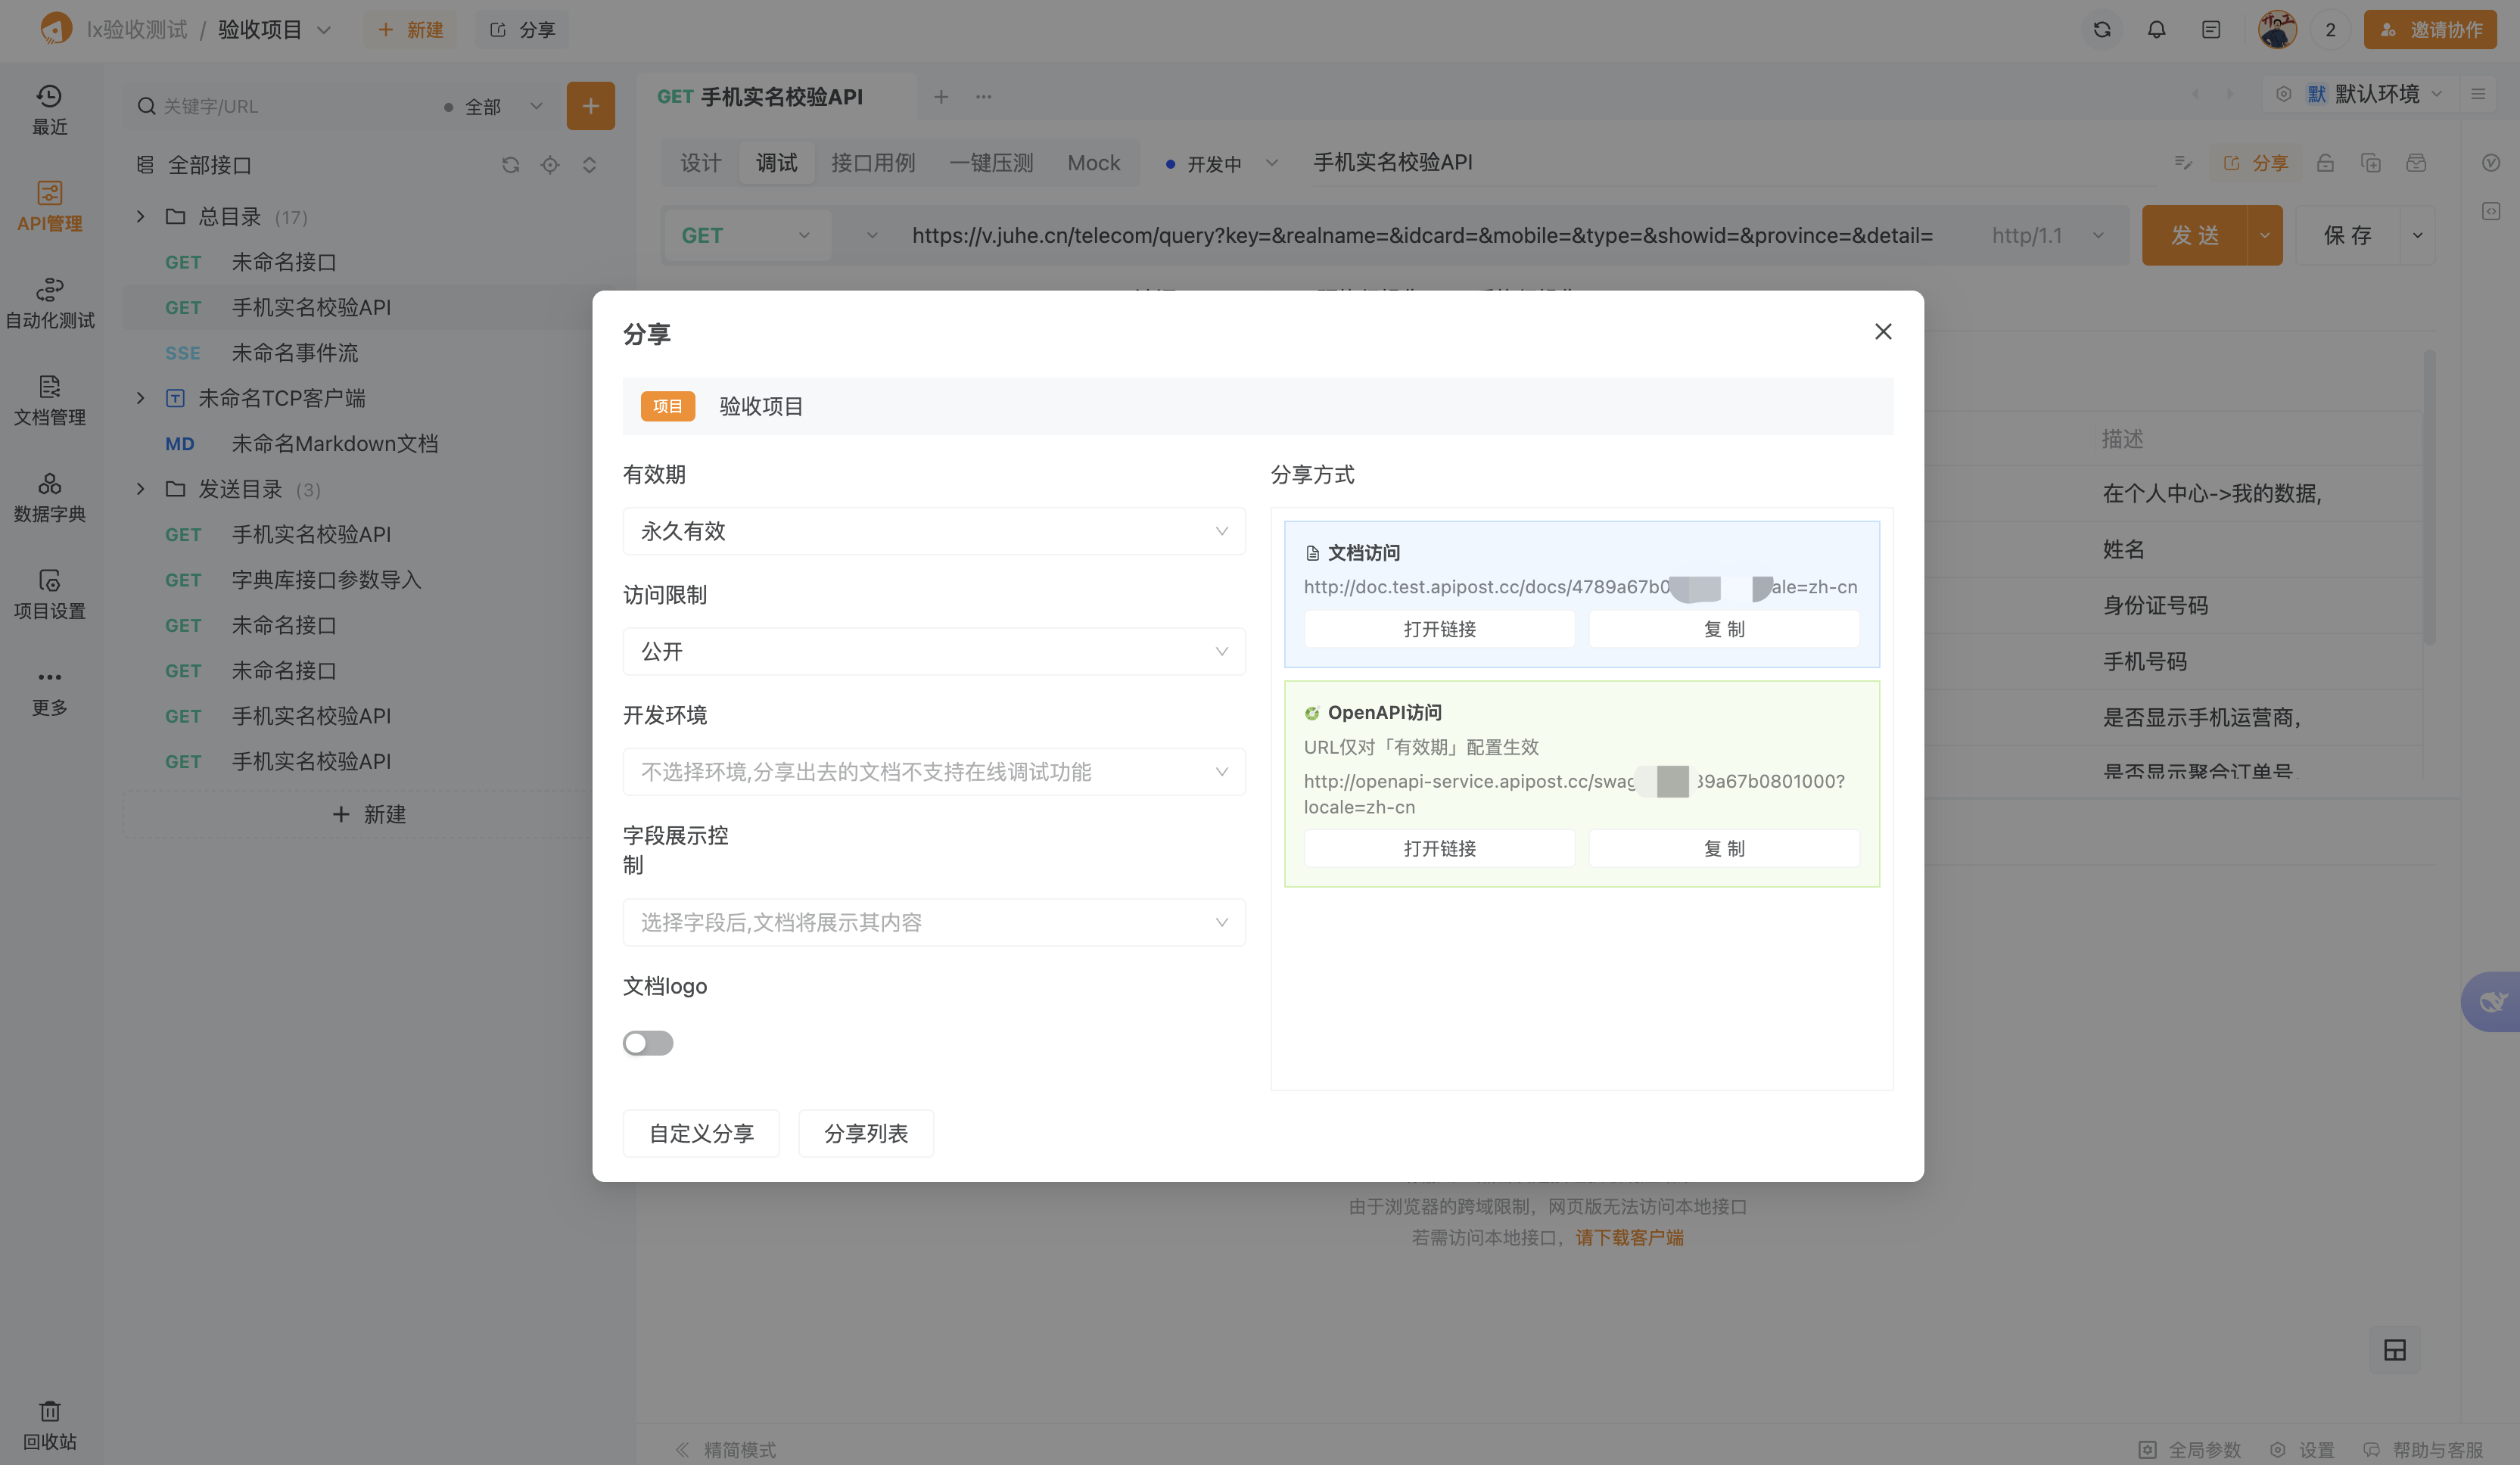
Task: Open the notifications bell
Action: click(2156, 29)
